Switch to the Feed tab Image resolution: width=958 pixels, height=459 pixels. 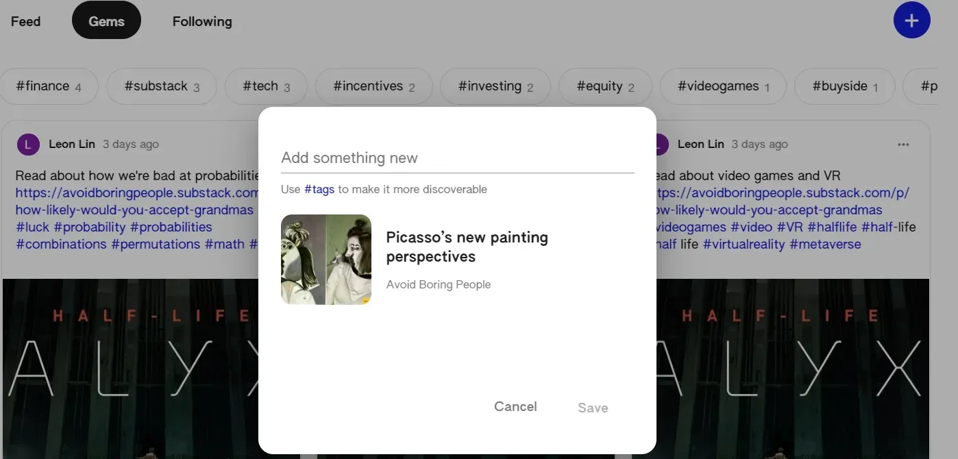26,21
